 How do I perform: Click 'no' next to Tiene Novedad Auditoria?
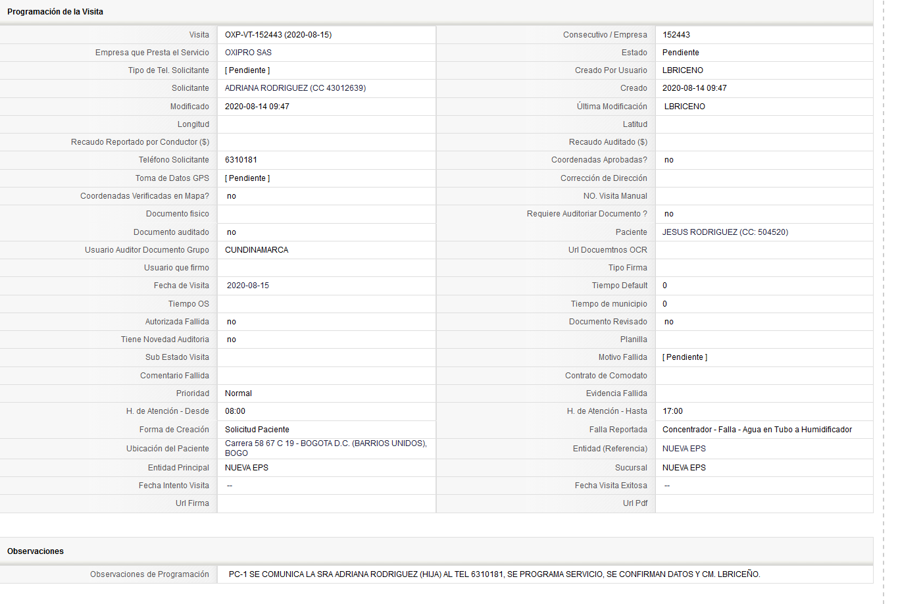click(x=232, y=340)
